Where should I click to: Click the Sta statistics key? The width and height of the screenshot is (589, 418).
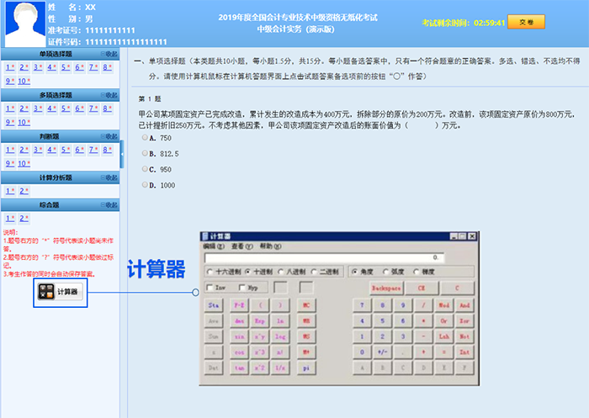point(214,305)
